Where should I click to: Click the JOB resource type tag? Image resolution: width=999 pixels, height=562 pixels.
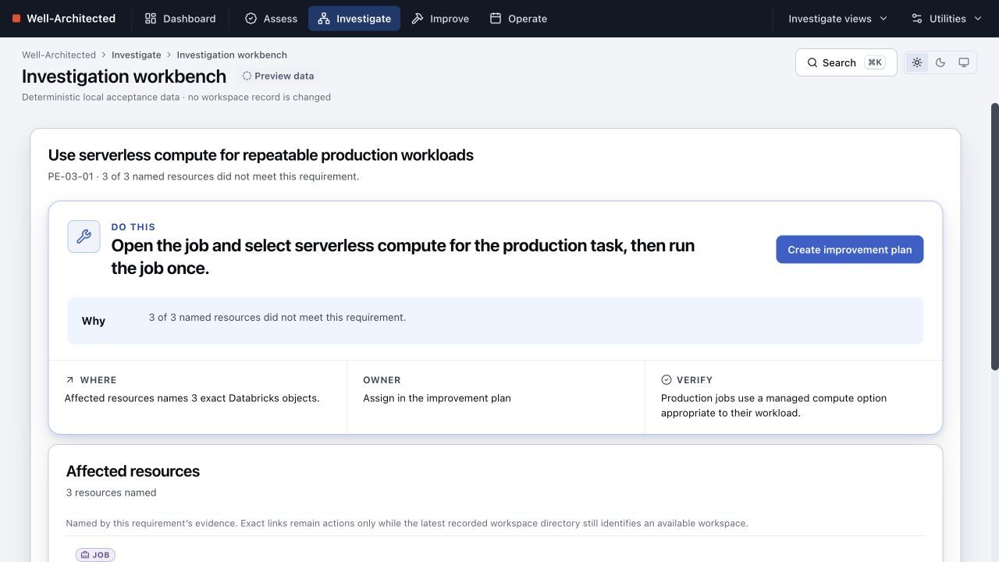tap(95, 555)
